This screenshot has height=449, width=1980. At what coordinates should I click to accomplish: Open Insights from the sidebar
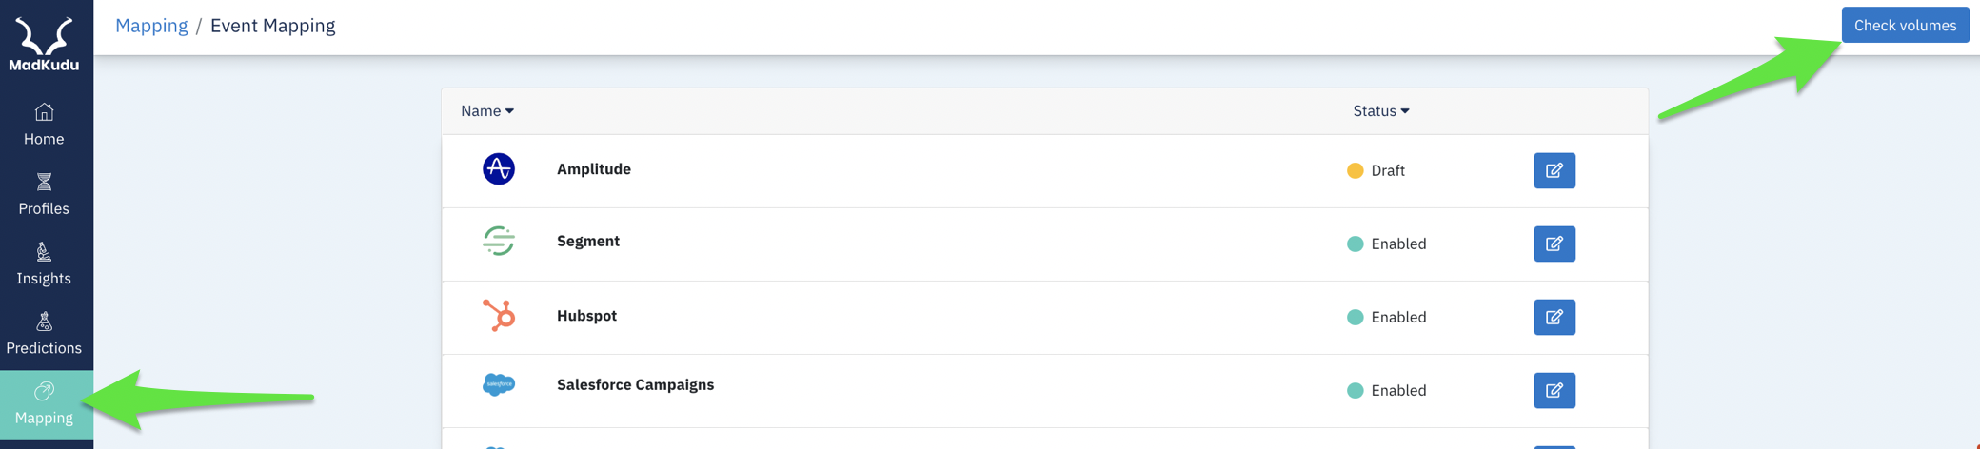[44, 264]
